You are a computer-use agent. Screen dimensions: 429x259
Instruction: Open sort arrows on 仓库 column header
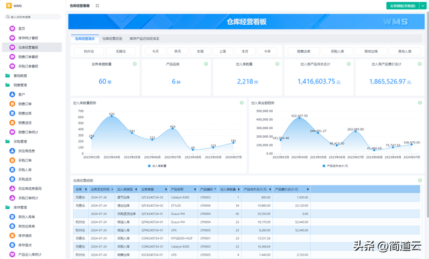pos(86,189)
